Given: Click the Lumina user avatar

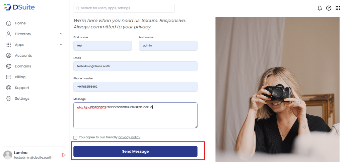Looking at the screenshot, I should click(x=8, y=155).
